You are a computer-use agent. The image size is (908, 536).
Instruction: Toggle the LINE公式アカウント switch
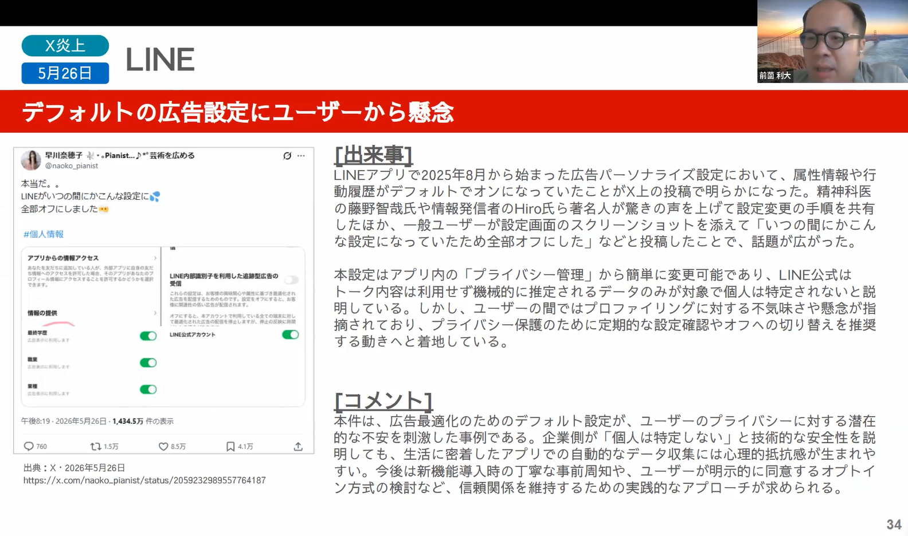[x=291, y=334]
